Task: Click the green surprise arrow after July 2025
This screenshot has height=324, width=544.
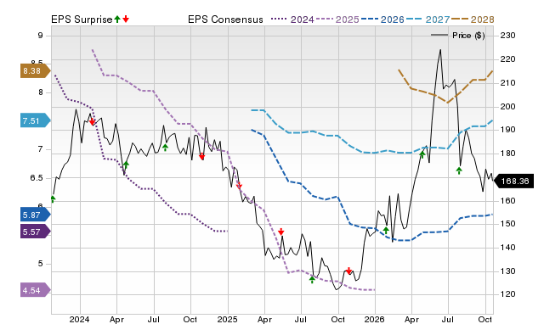Action: (x=312, y=280)
